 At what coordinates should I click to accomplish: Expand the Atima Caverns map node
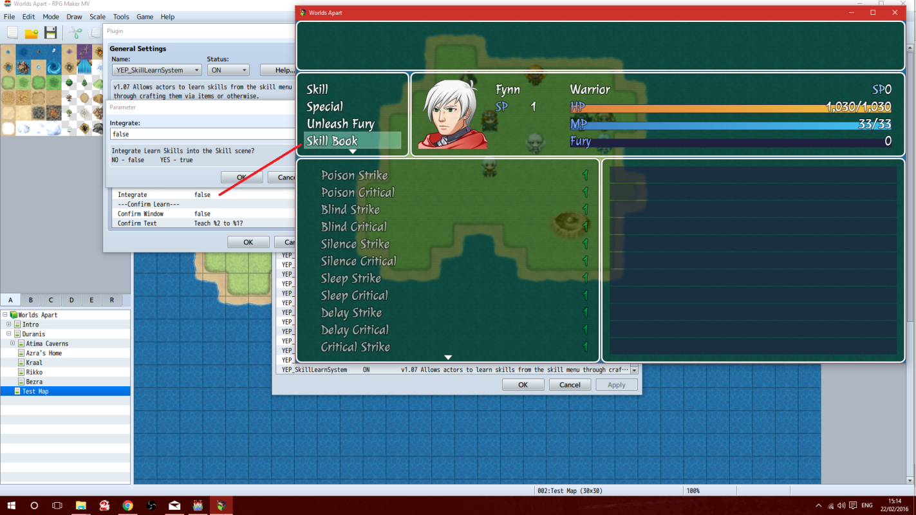[x=12, y=344]
